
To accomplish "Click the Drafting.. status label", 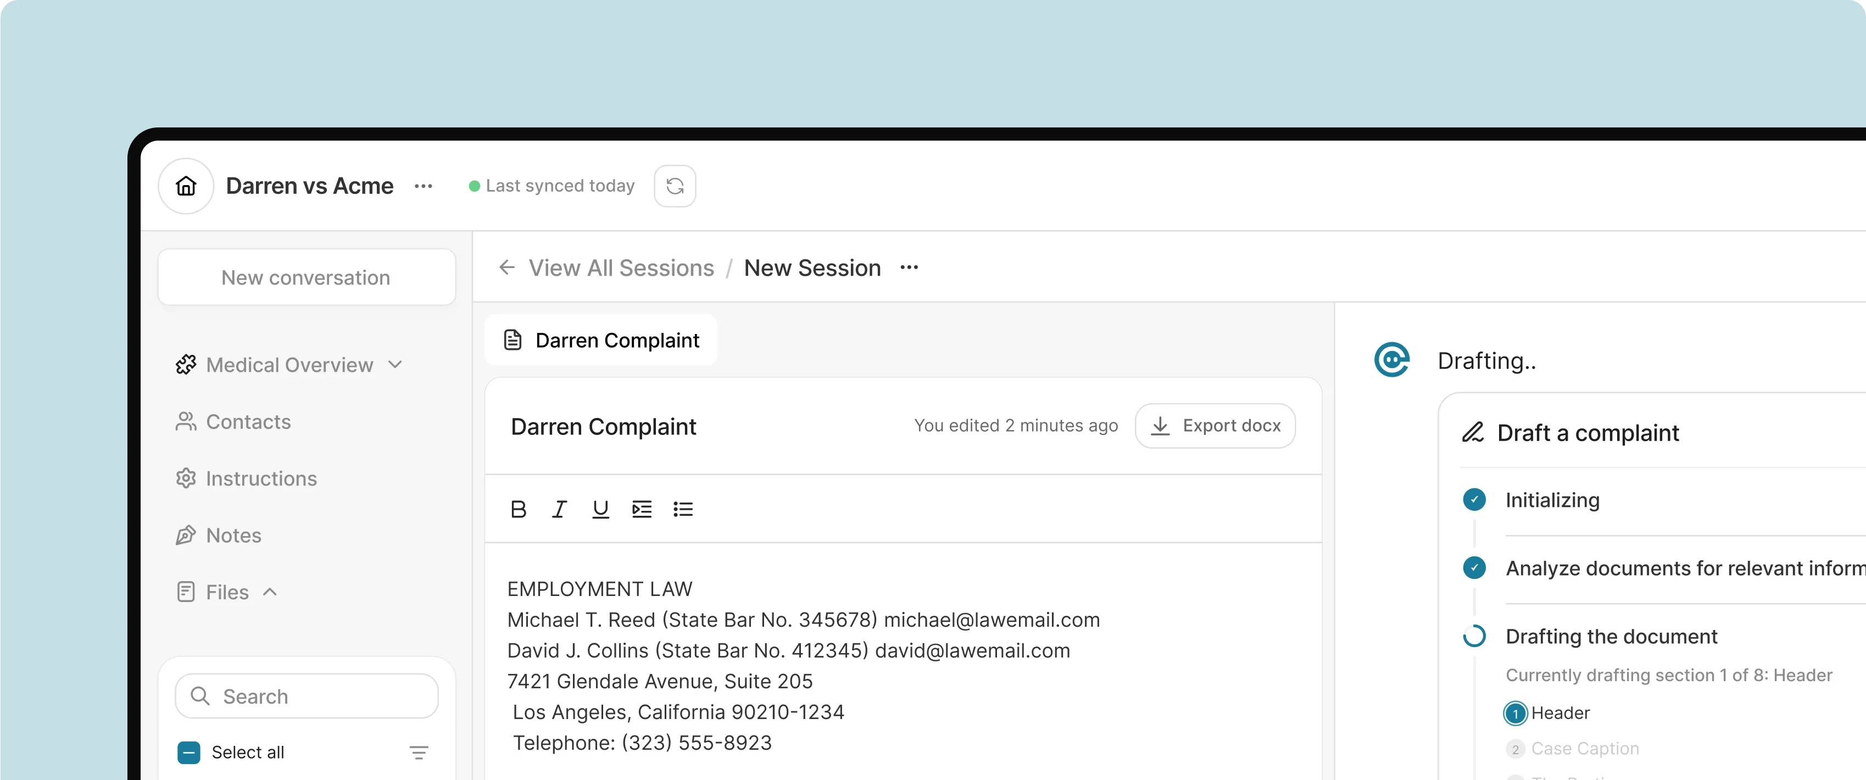I will [1486, 361].
